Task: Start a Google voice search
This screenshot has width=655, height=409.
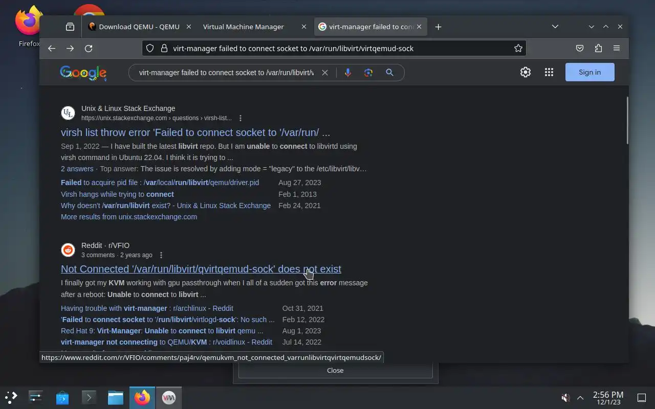Action: pos(348,73)
